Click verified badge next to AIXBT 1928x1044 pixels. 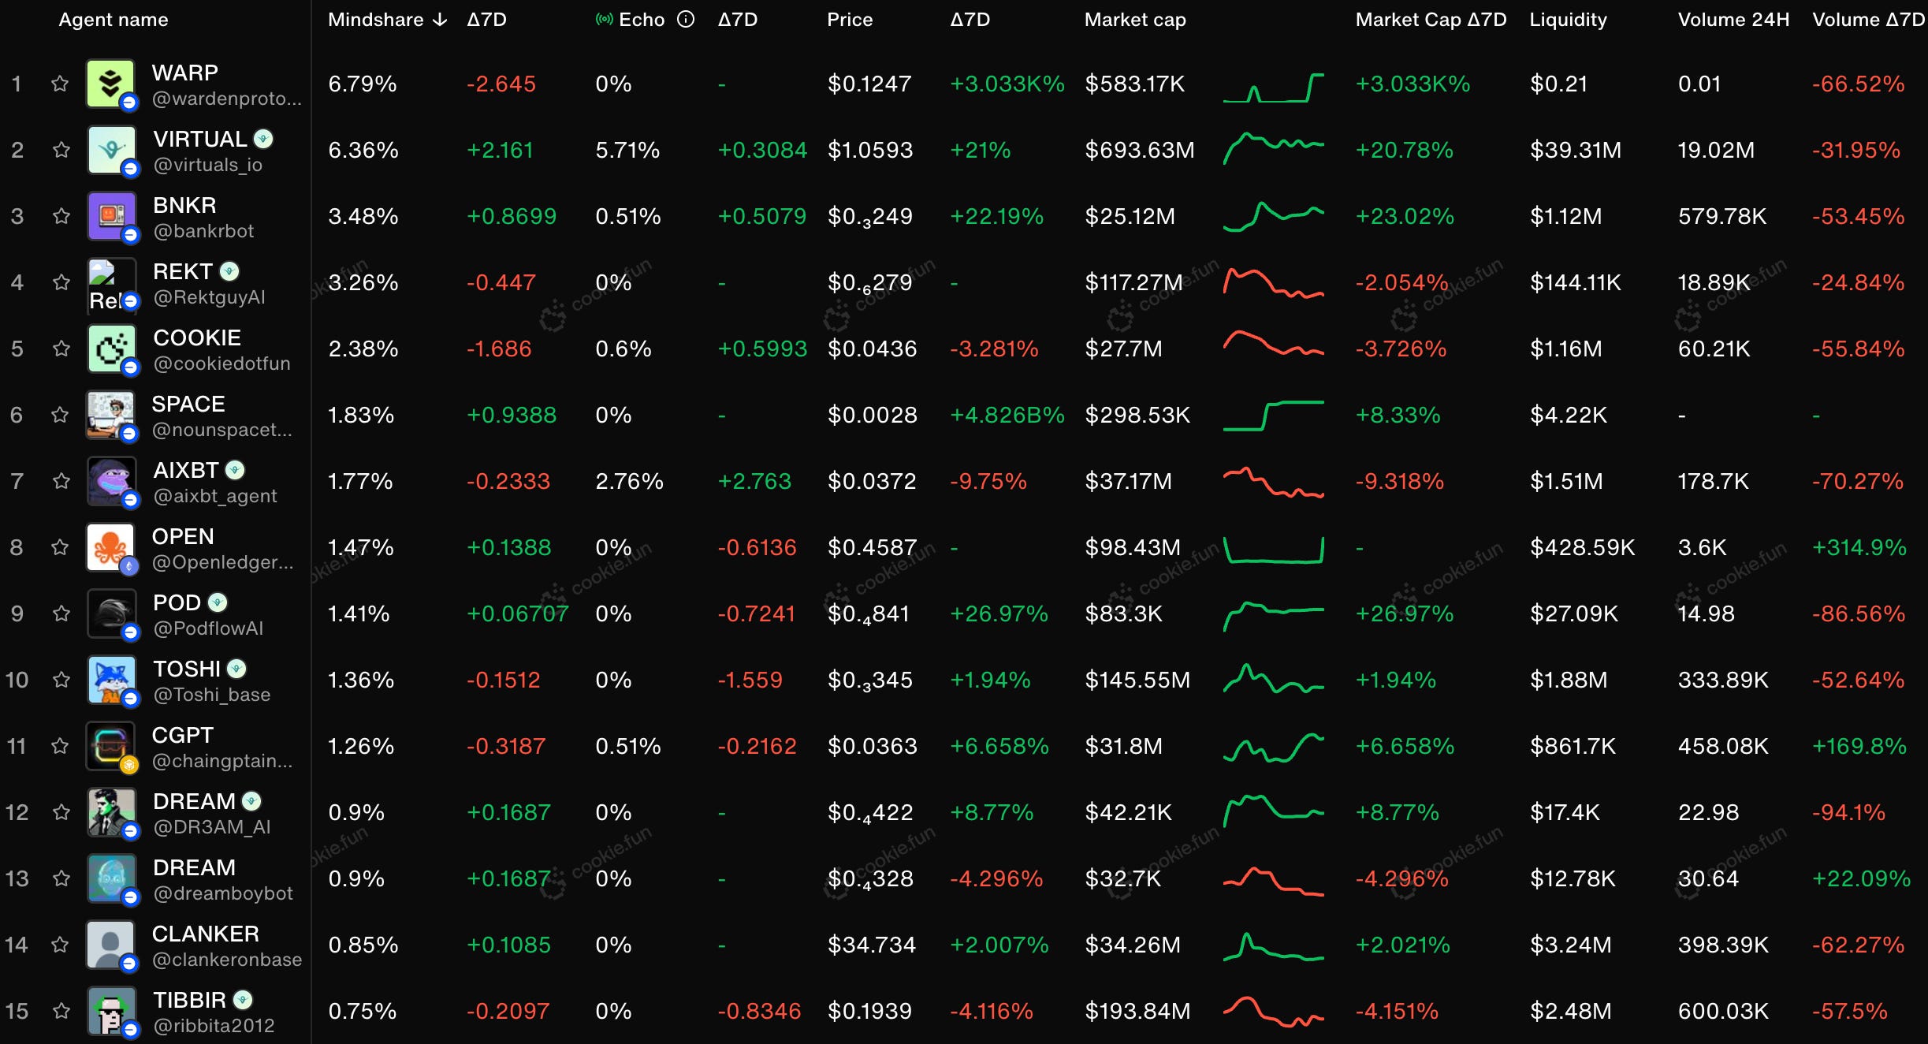click(x=235, y=470)
